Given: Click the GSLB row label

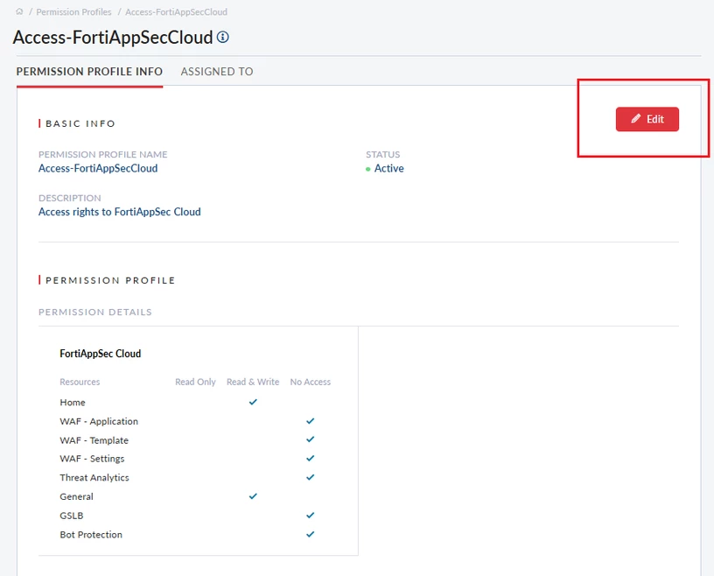Looking at the screenshot, I should [x=72, y=516].
